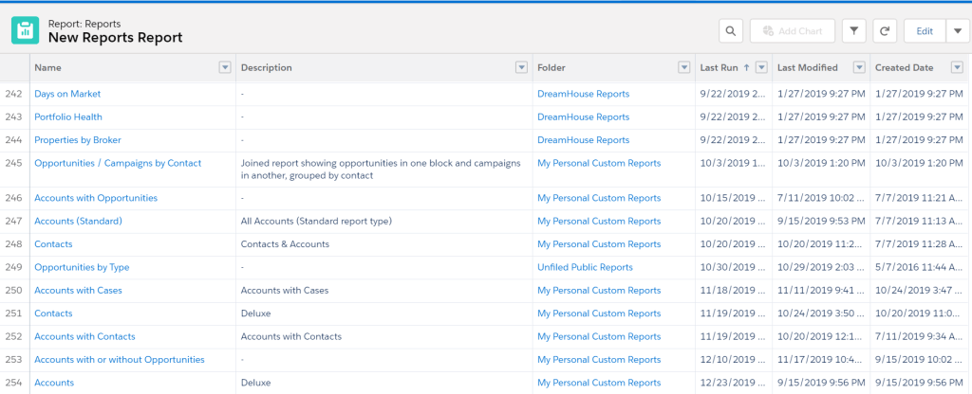The width and height of the screenshot is (972, 394).
Task: Open the Portfolio Health report link
Action: tap(68, 117)
